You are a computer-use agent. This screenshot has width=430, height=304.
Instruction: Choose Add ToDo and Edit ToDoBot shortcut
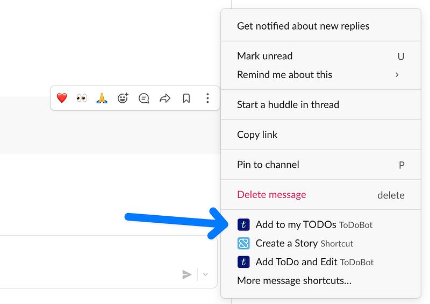pyautogui.click(x=320, y=262)
